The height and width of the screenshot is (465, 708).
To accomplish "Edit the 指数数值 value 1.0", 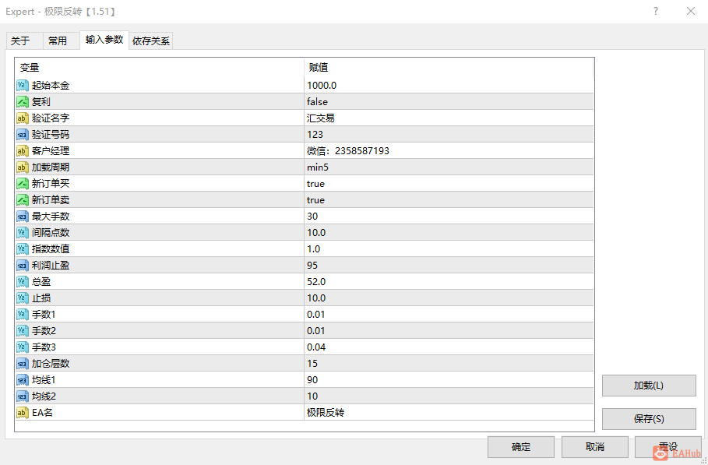I will click(449, 248).
